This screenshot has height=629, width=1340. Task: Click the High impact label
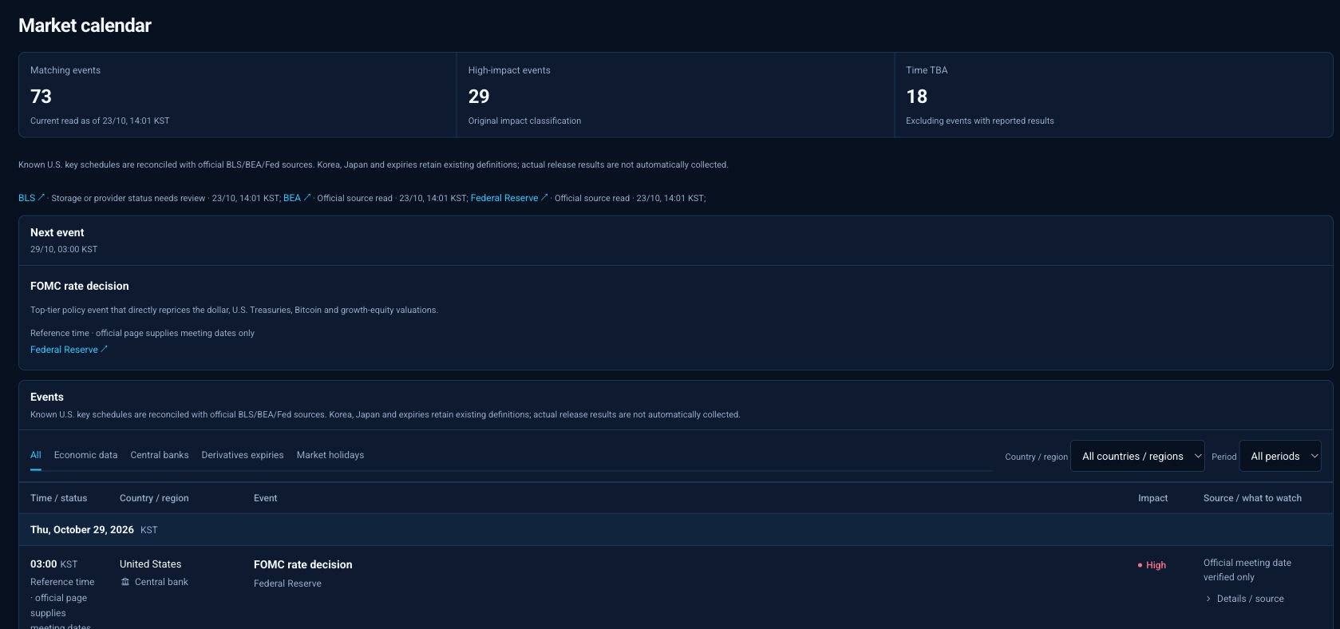[1156, 565]
